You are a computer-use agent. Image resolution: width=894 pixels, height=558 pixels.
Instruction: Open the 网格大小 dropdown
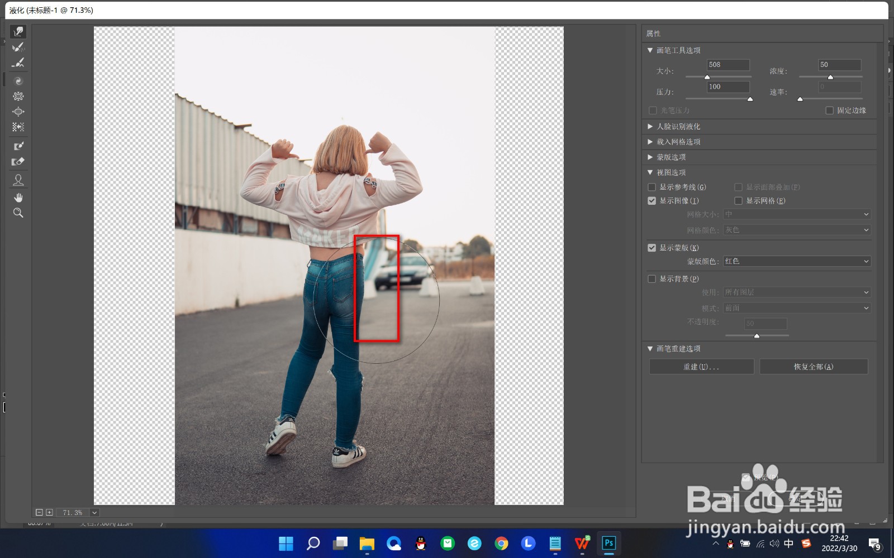point(797,214)
